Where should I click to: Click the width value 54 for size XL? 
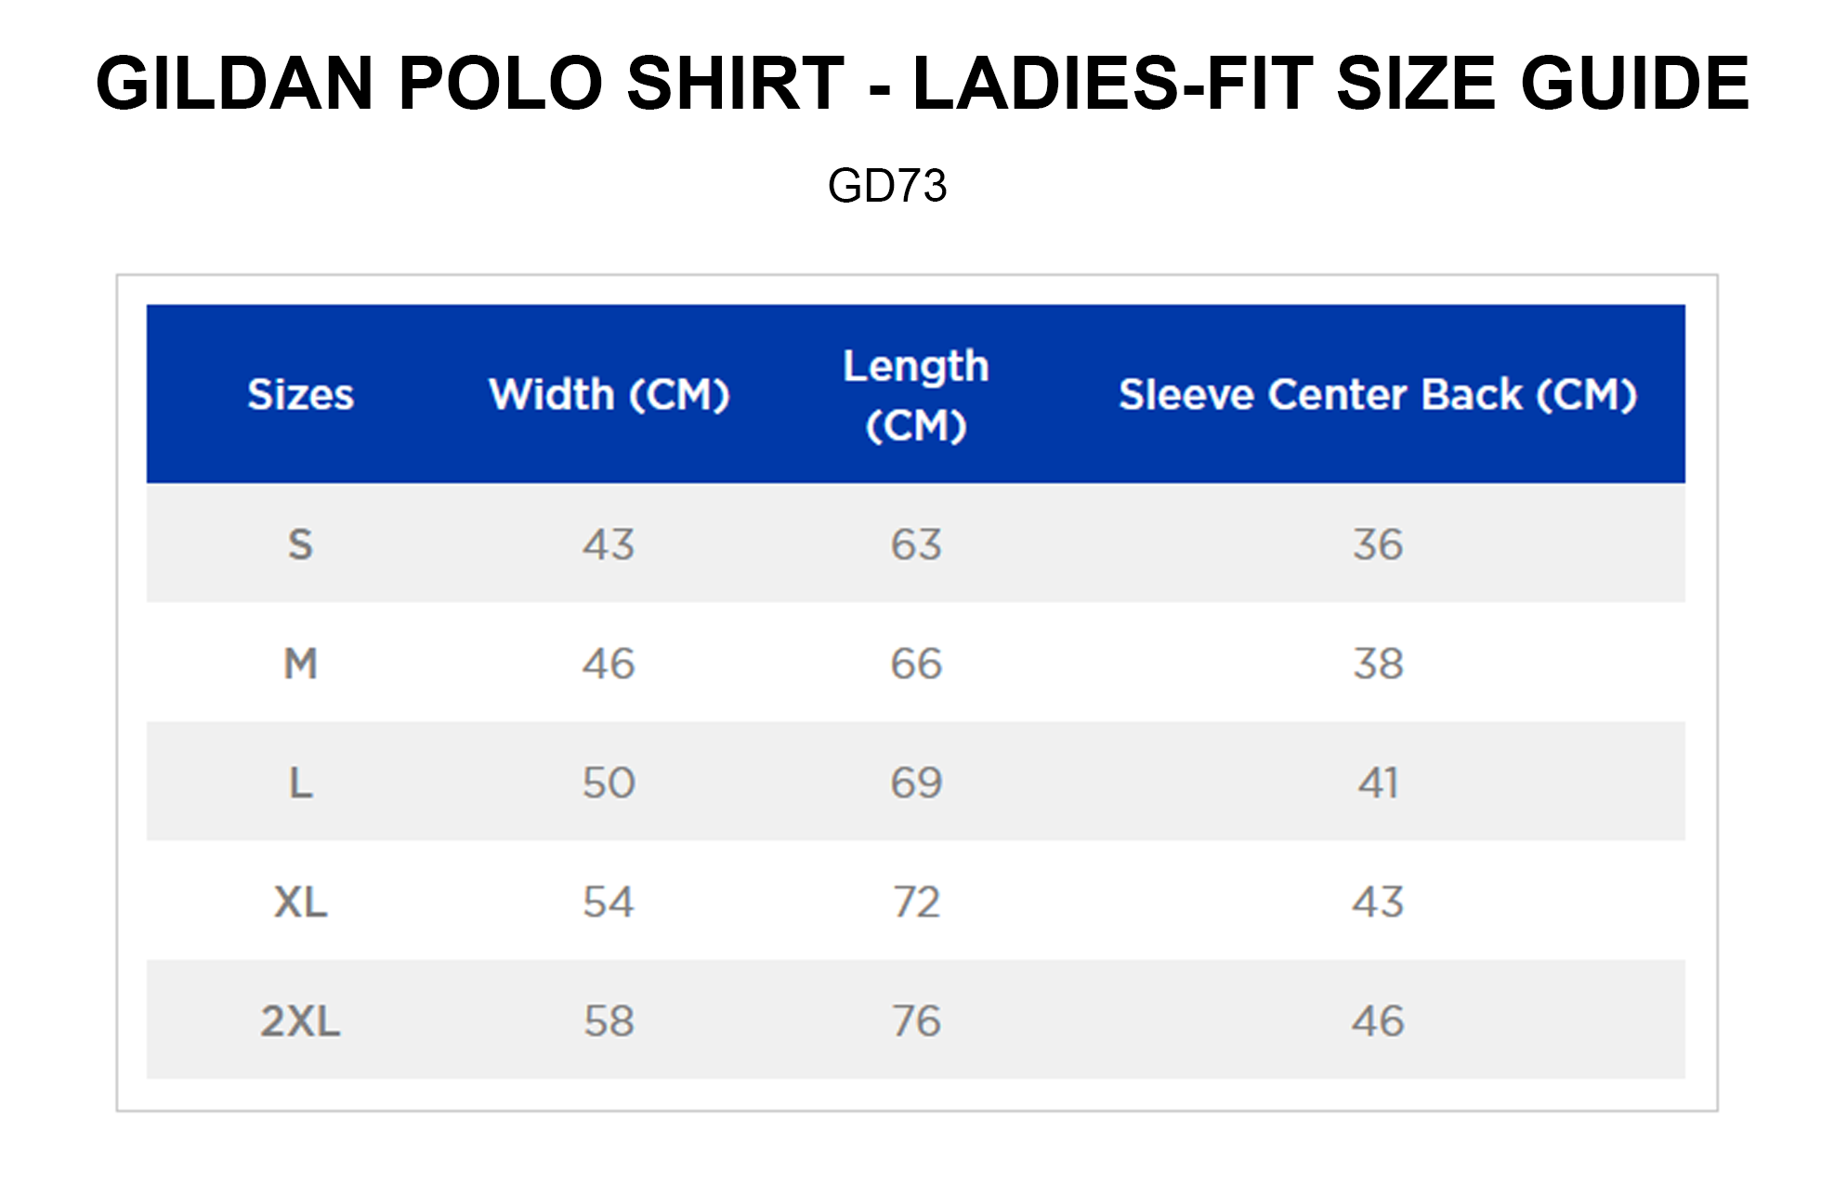click(609, 901)
